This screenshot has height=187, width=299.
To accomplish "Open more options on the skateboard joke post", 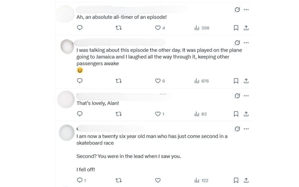I will click(247, 128).
